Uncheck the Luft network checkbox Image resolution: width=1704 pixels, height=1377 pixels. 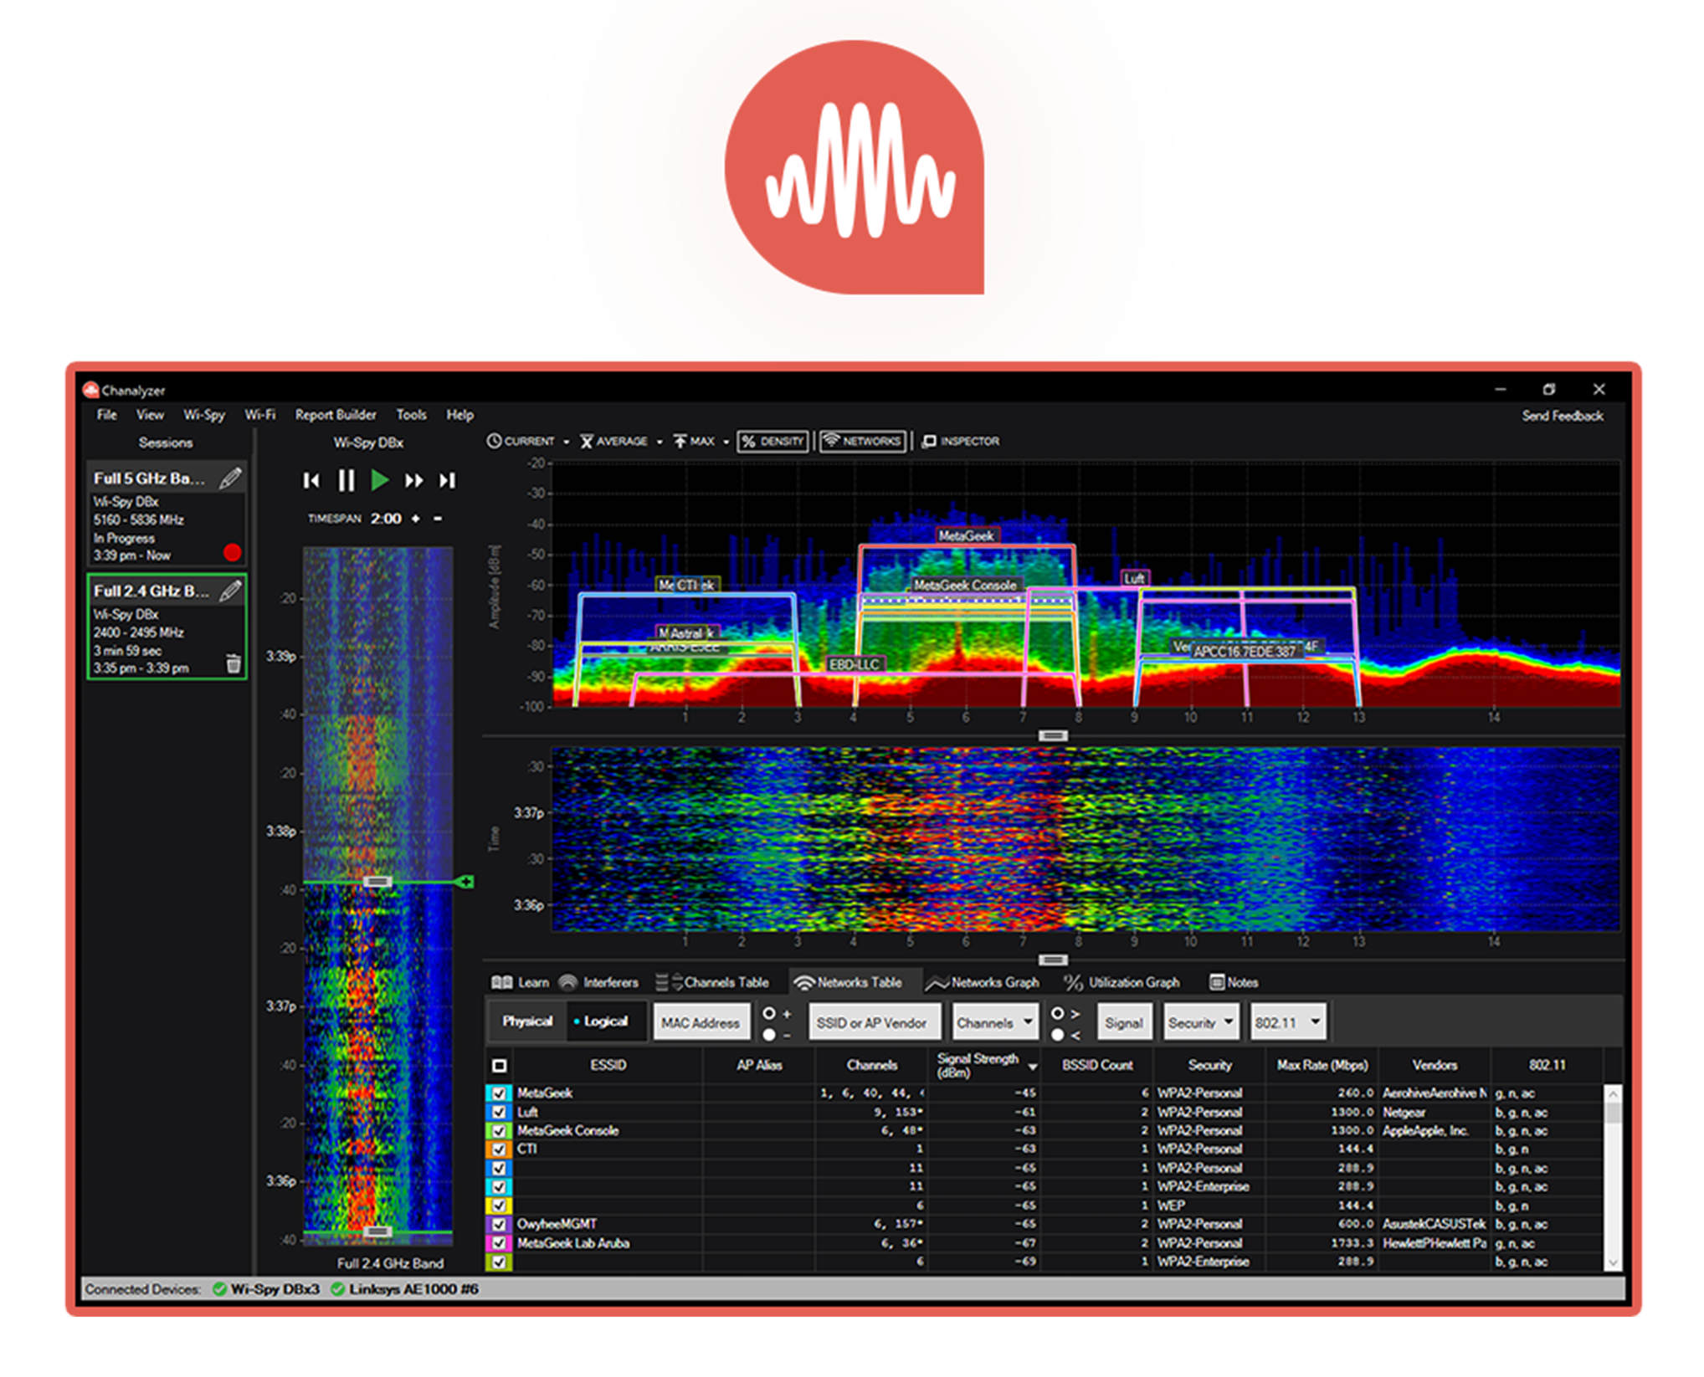pos(499,1112)
